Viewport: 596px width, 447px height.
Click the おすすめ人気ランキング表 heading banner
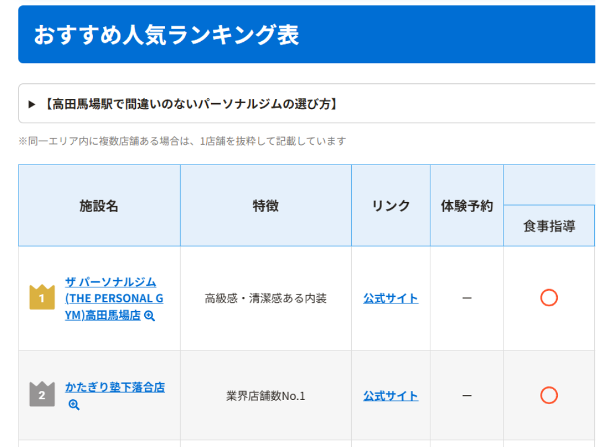pyautogui.click(x=167, y=35)
